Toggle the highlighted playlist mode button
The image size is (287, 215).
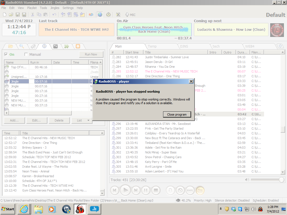(x=200, y=190)
